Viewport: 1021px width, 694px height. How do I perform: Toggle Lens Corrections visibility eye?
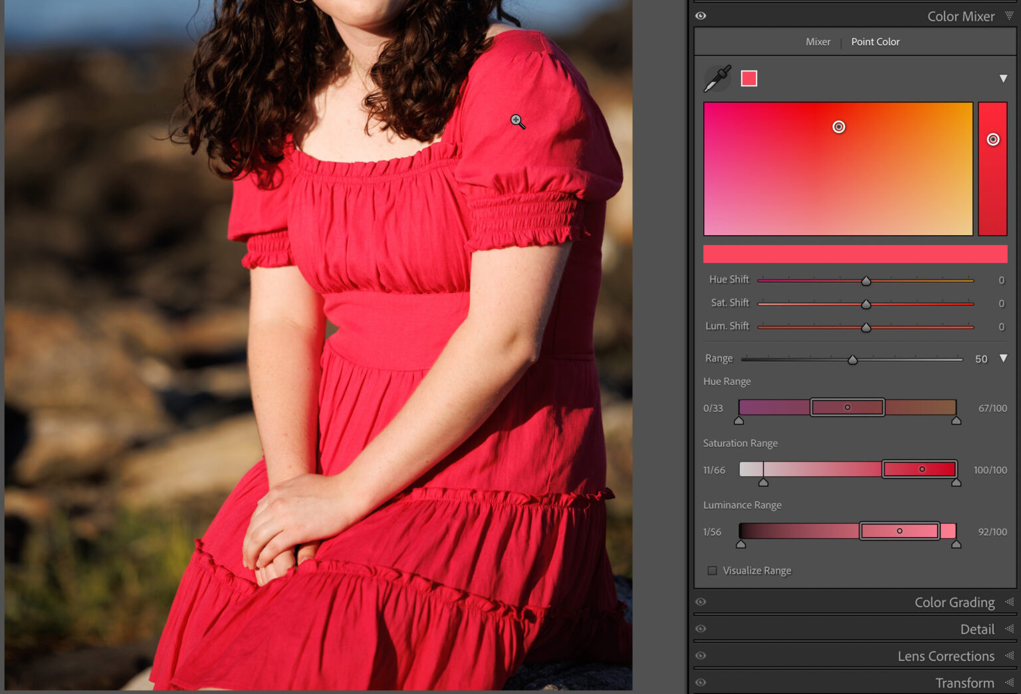pyautogui.click(x=701, y=655)
